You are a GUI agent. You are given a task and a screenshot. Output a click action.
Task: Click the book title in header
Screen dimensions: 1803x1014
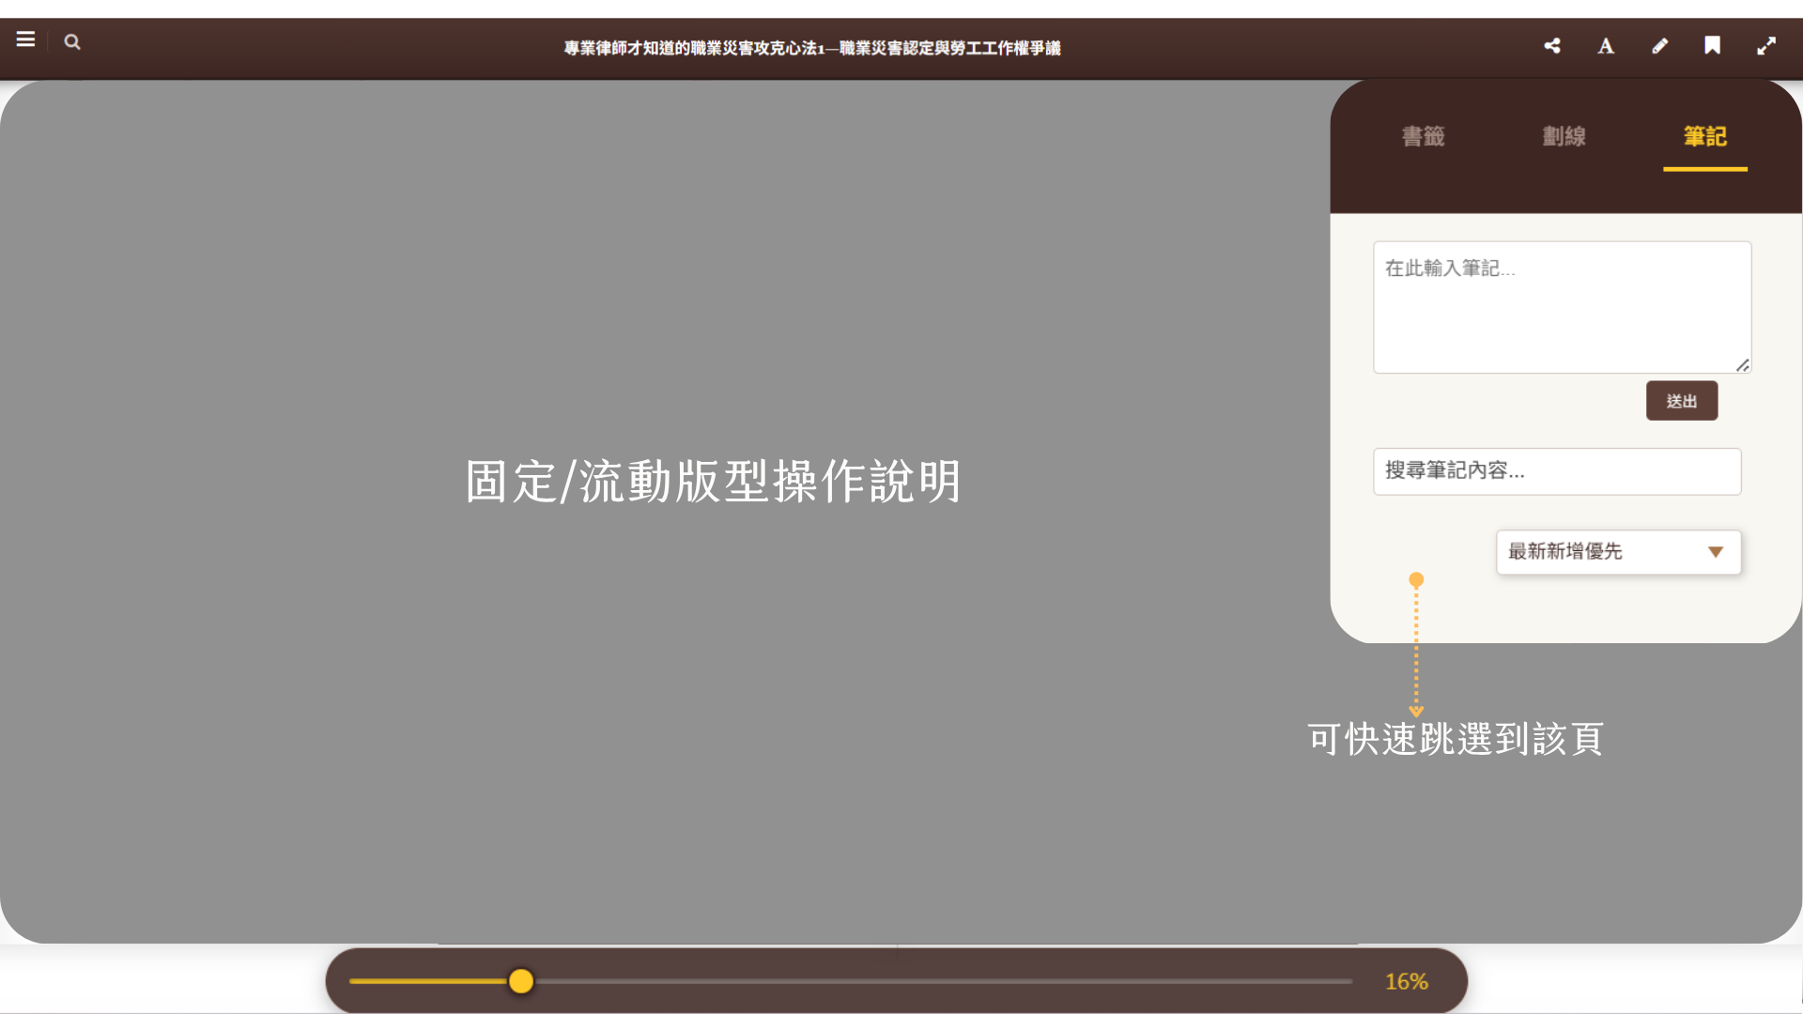[x=812, y=48]
